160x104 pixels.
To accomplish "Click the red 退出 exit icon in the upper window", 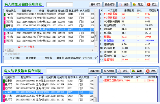I will [x=149, y=5].
